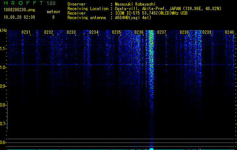This screenshot has height=150, width=237.
Task: Click the observer name Masayuki Kobayashi
Action: [x=135, y=4]
